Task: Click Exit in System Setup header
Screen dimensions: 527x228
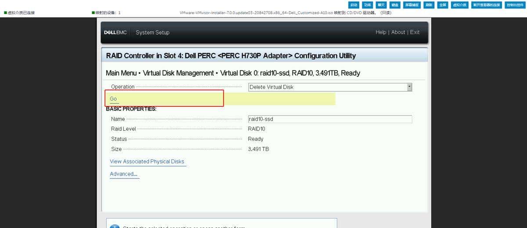Action: click(415, 32)
